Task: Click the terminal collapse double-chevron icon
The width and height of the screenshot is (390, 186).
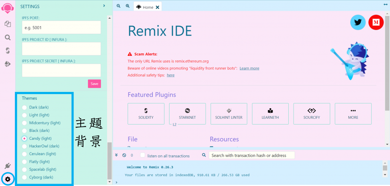Action: [116, 155]
